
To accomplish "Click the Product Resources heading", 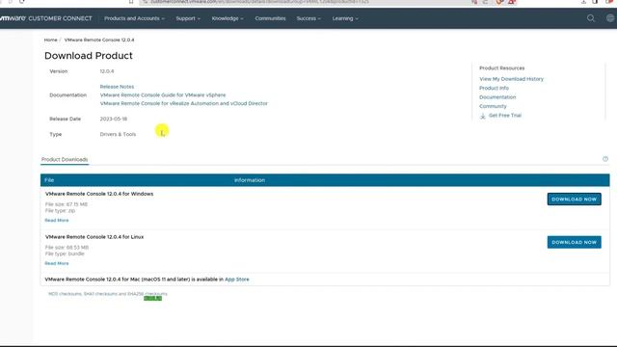I will tap(501, 68).
